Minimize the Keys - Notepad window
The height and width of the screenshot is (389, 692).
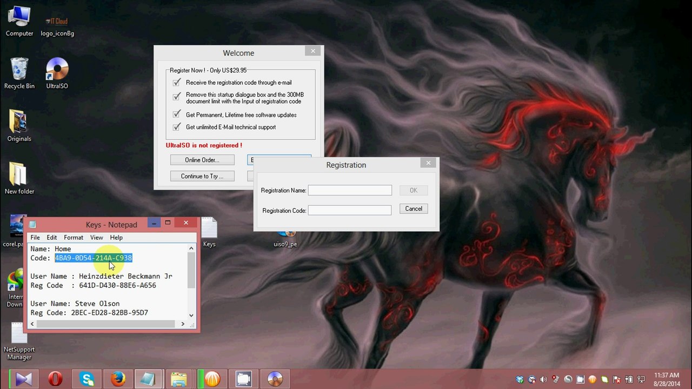pyautogui.click(x=154, y=223)
